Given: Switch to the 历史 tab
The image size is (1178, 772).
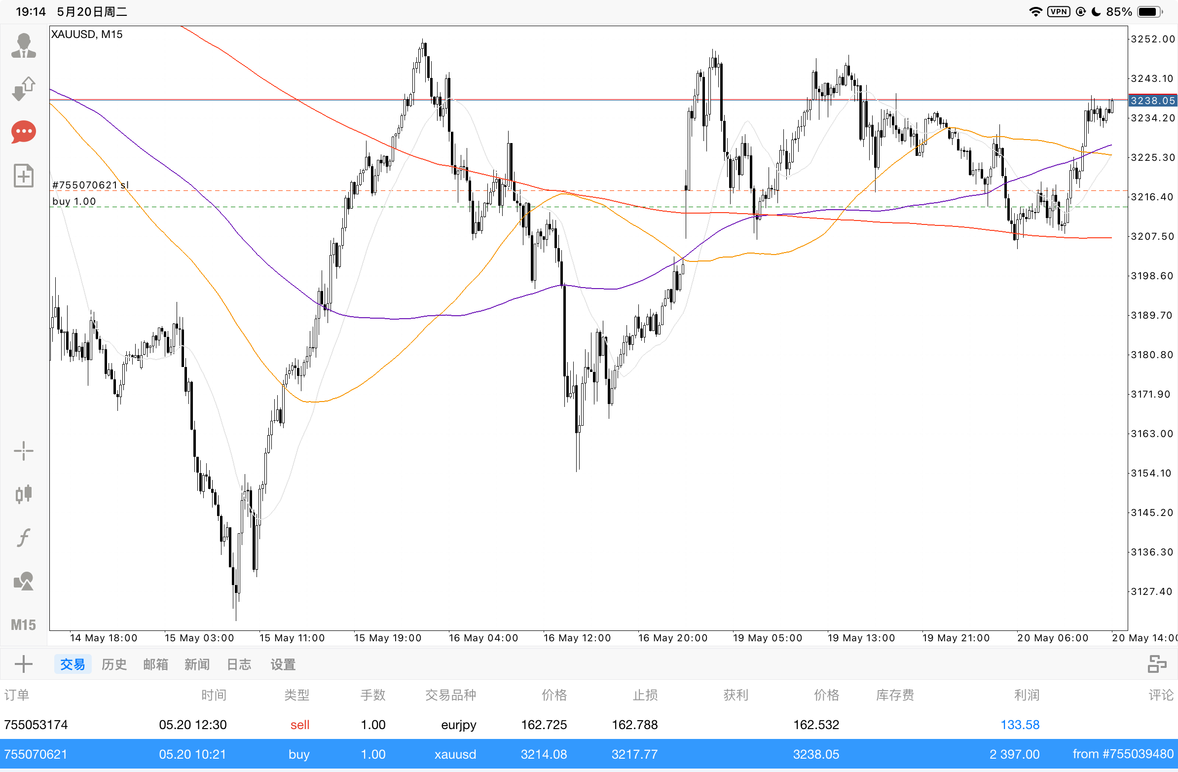Looking at the screenshot, I should [114, 664].
